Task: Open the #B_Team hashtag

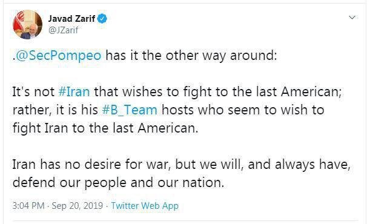Action: coord(130,110)
